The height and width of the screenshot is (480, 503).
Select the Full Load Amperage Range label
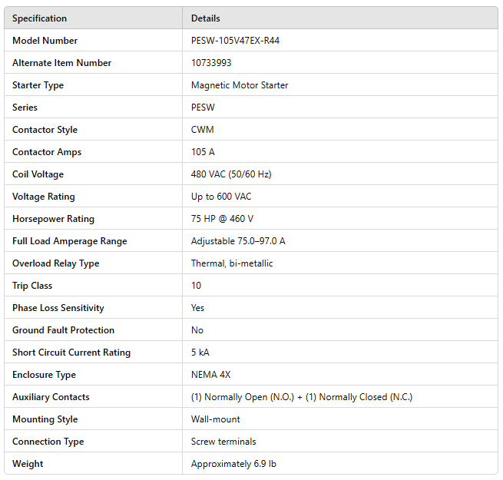[70, 241]
